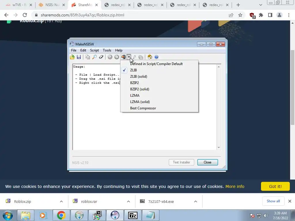The height and width of the screenshot is (221, 295).
Task: Click the Edit Script pencil icon
Action: (134, 57)
